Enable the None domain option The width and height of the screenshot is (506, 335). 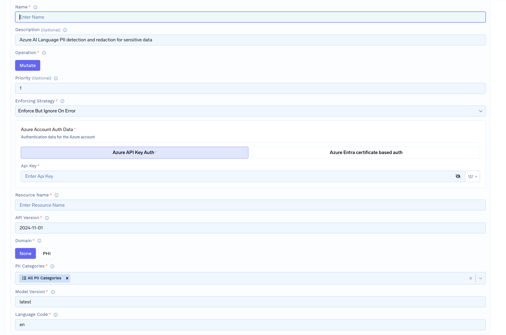click(x=25, y=253)
